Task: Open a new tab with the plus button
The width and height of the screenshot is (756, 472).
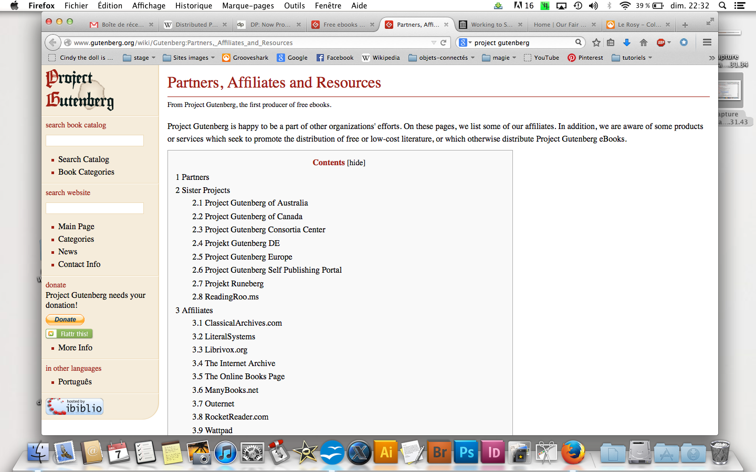Action: [x=685, y=25]
